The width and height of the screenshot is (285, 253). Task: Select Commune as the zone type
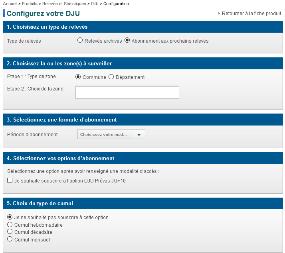(78, 76)
